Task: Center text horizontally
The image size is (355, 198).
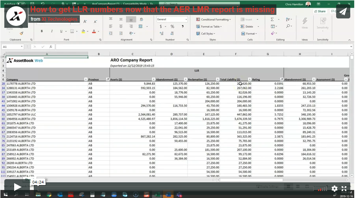Action: pos(121,26)
